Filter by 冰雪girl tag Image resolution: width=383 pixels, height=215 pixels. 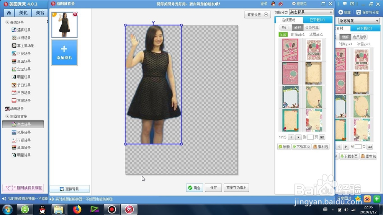pyautogui.click(x=316, y=34)
